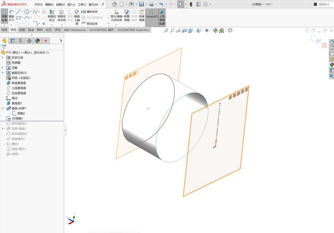Expand the 历史记录 tree node
Image resolution: width=334 pixels, height=233 pixels.
coord(3,57)
